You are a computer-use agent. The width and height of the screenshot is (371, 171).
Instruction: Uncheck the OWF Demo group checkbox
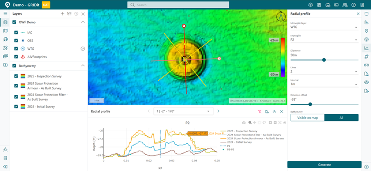coord(14,23)
